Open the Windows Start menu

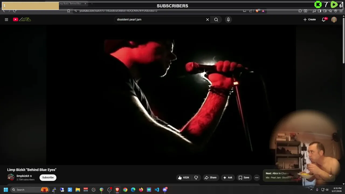point(6,190)
